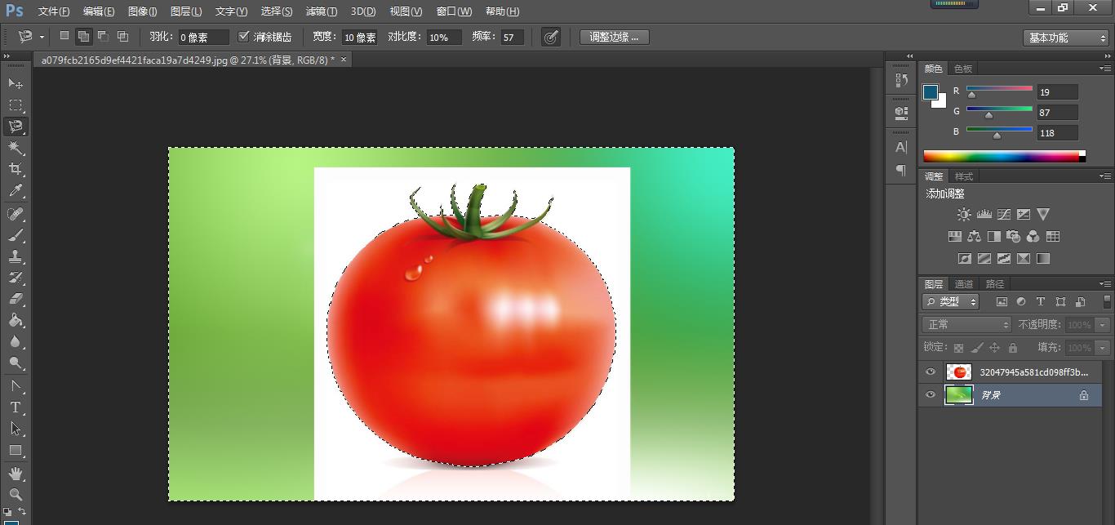Add a Brightness/Contrast adjustment

click(964, 215)
